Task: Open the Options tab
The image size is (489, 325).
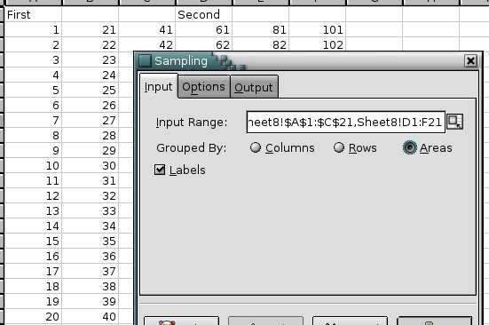Action: [x=203, y=87]
